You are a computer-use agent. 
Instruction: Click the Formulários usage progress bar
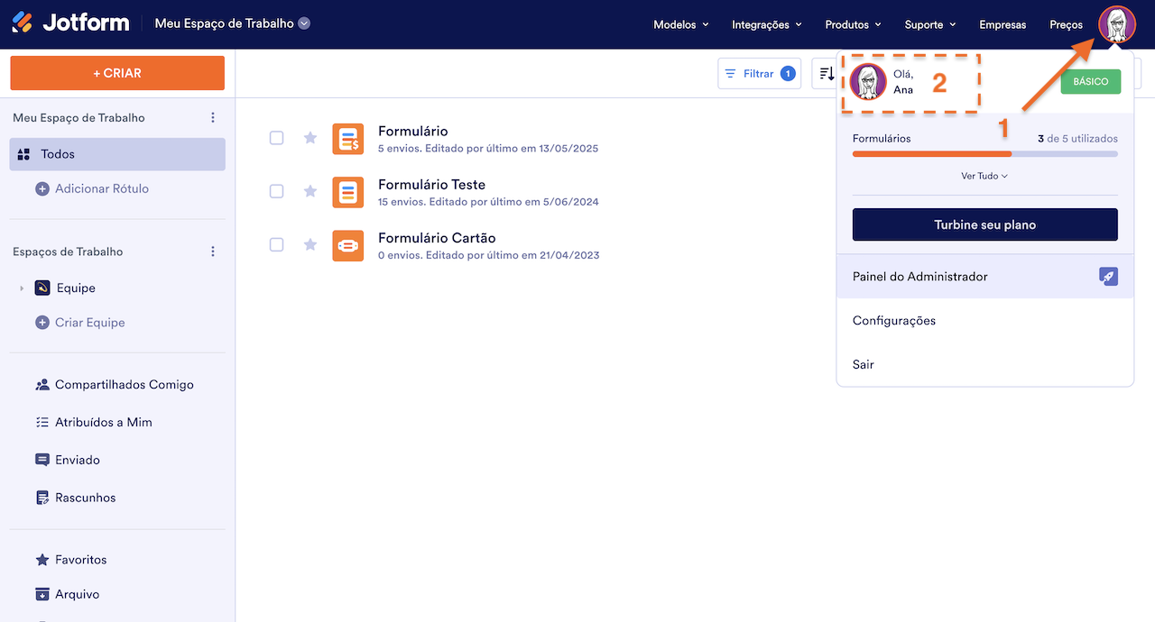pos(984,153)
